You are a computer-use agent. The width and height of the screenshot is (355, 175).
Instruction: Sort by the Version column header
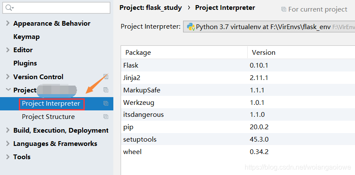[x=263, y=53]
